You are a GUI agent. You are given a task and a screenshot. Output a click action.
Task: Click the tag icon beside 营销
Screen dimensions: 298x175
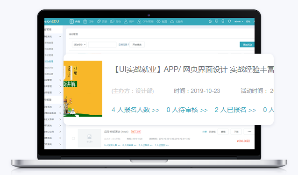pyautogui.click(x=99, y=21)
